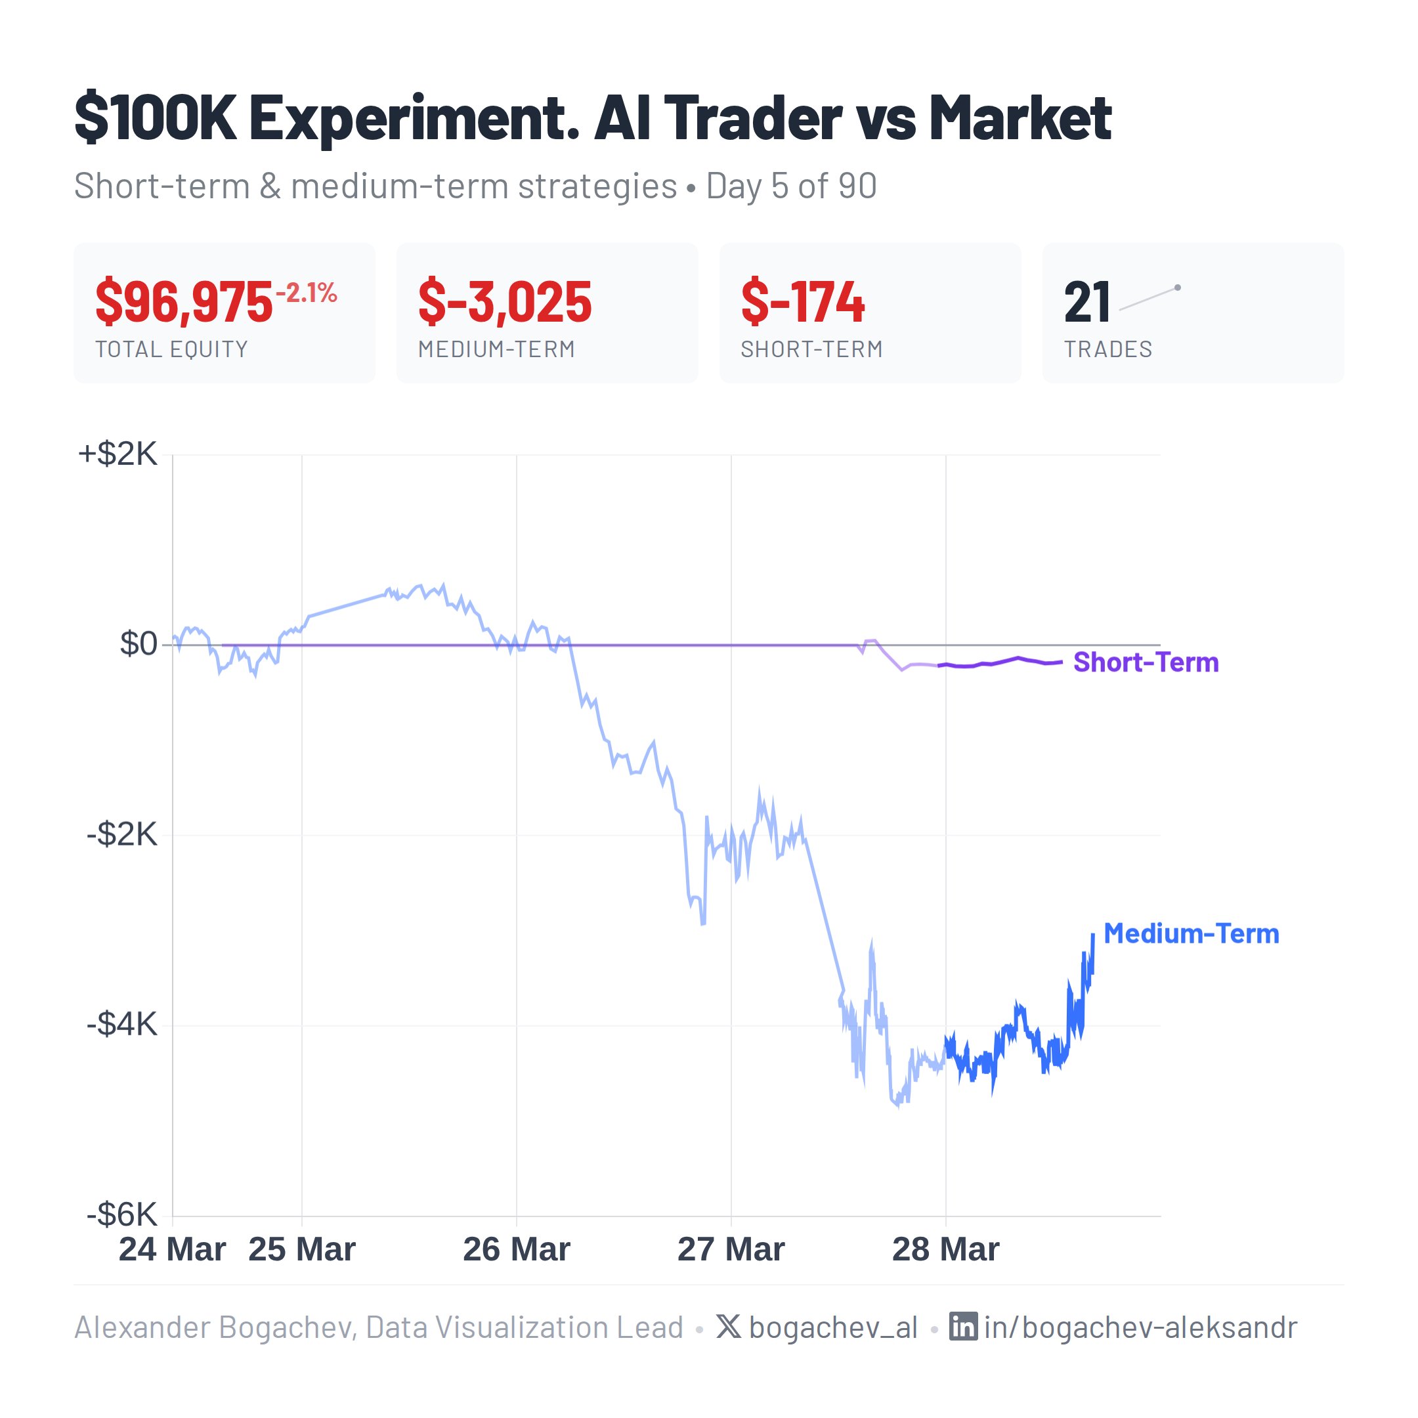
Task: Click the 24 Mar date label
Action: [172, 1249]
